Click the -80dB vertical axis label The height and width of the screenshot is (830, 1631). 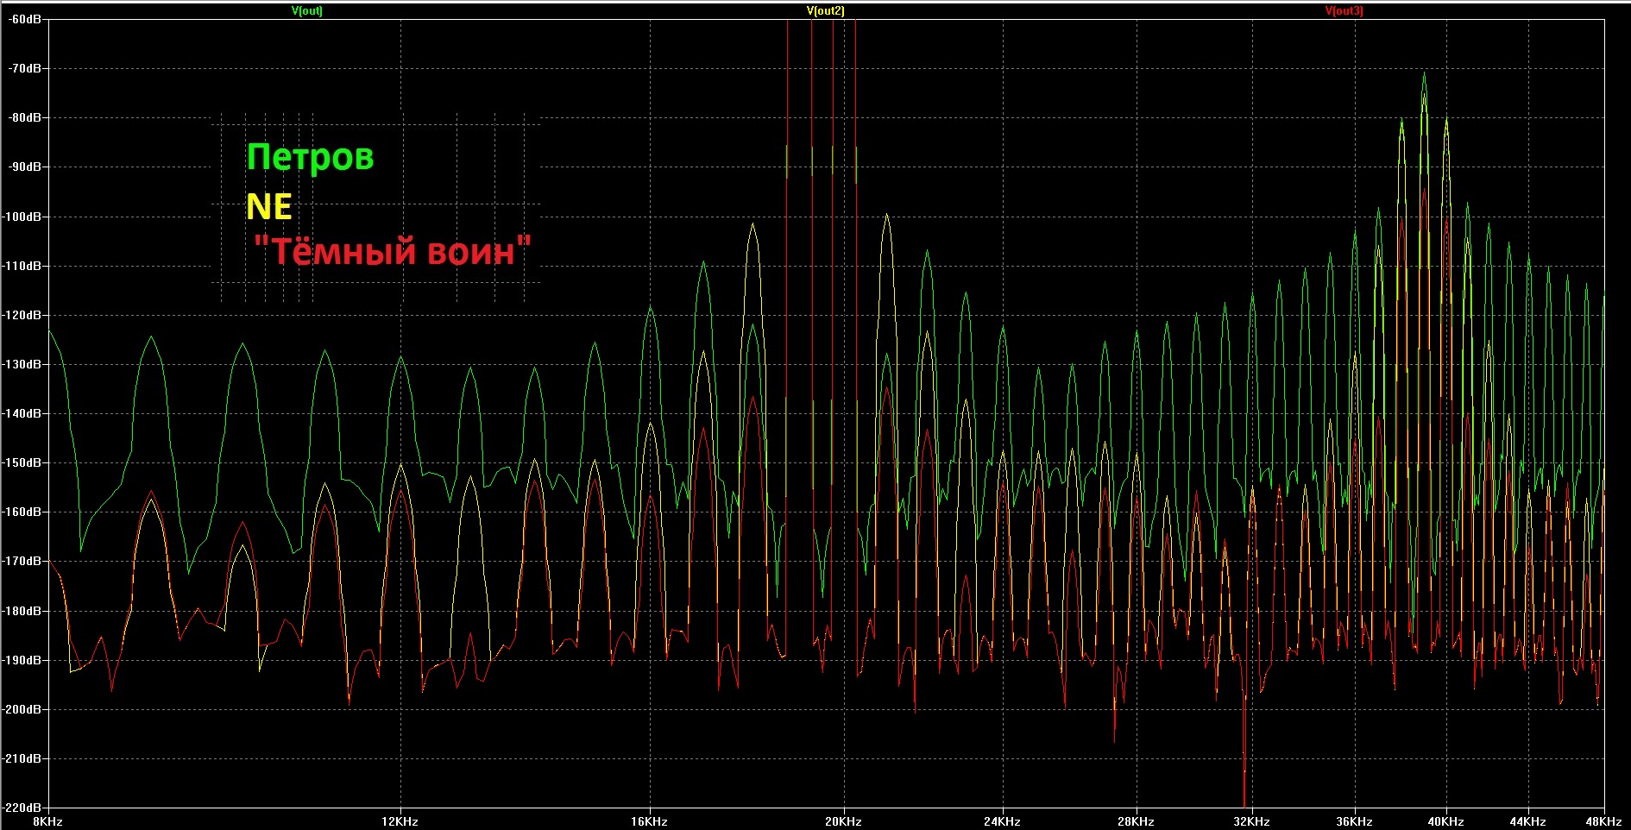[x=24, y=118]
